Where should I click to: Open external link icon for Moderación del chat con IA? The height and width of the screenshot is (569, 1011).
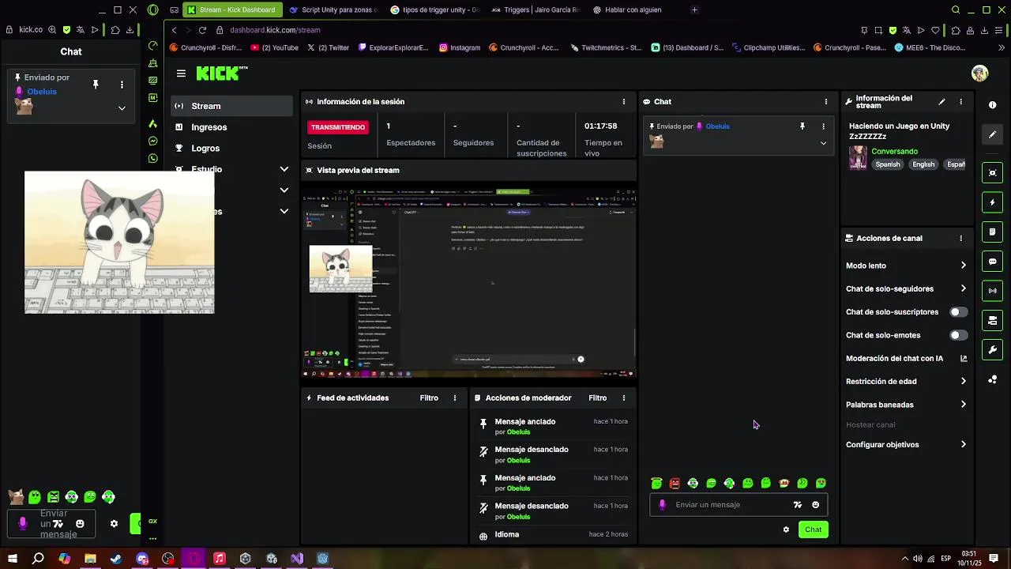tap(963, 359)
